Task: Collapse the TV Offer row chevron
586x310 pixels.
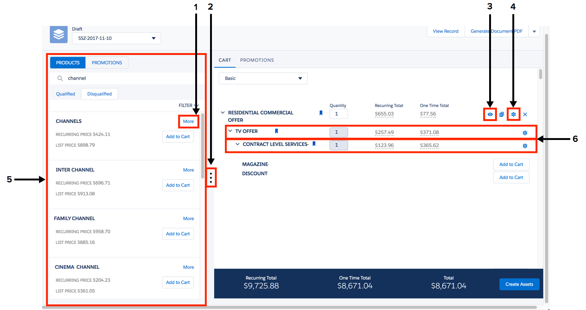Action: (230, 131)
